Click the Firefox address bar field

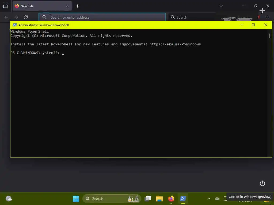(102, 17)
